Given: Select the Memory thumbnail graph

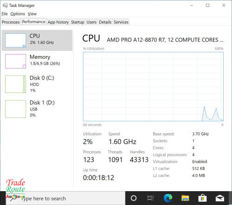Looking at the screenshot, I should click(15, 61).
